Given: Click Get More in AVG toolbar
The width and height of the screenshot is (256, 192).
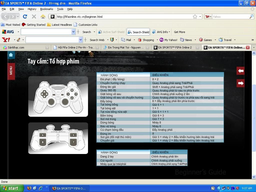Looking at the screenshot, I should (x=179, y=32).
